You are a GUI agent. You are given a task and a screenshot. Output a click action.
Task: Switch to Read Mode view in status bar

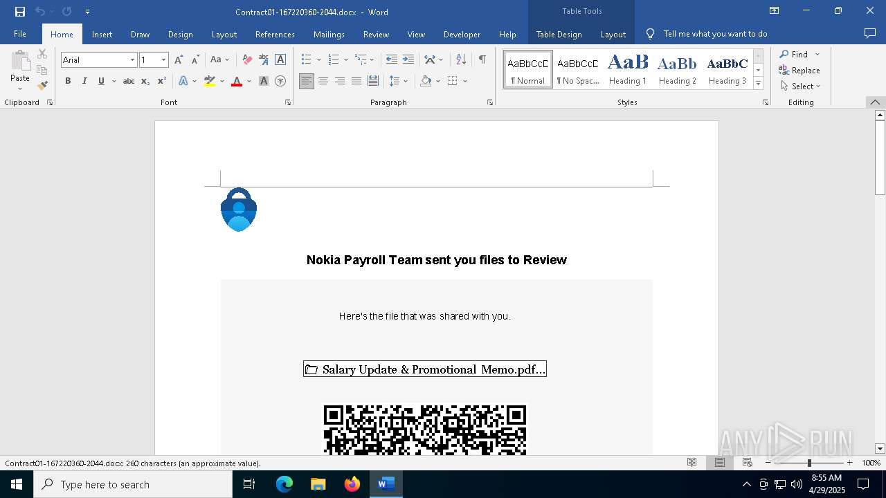click(691, 463)
